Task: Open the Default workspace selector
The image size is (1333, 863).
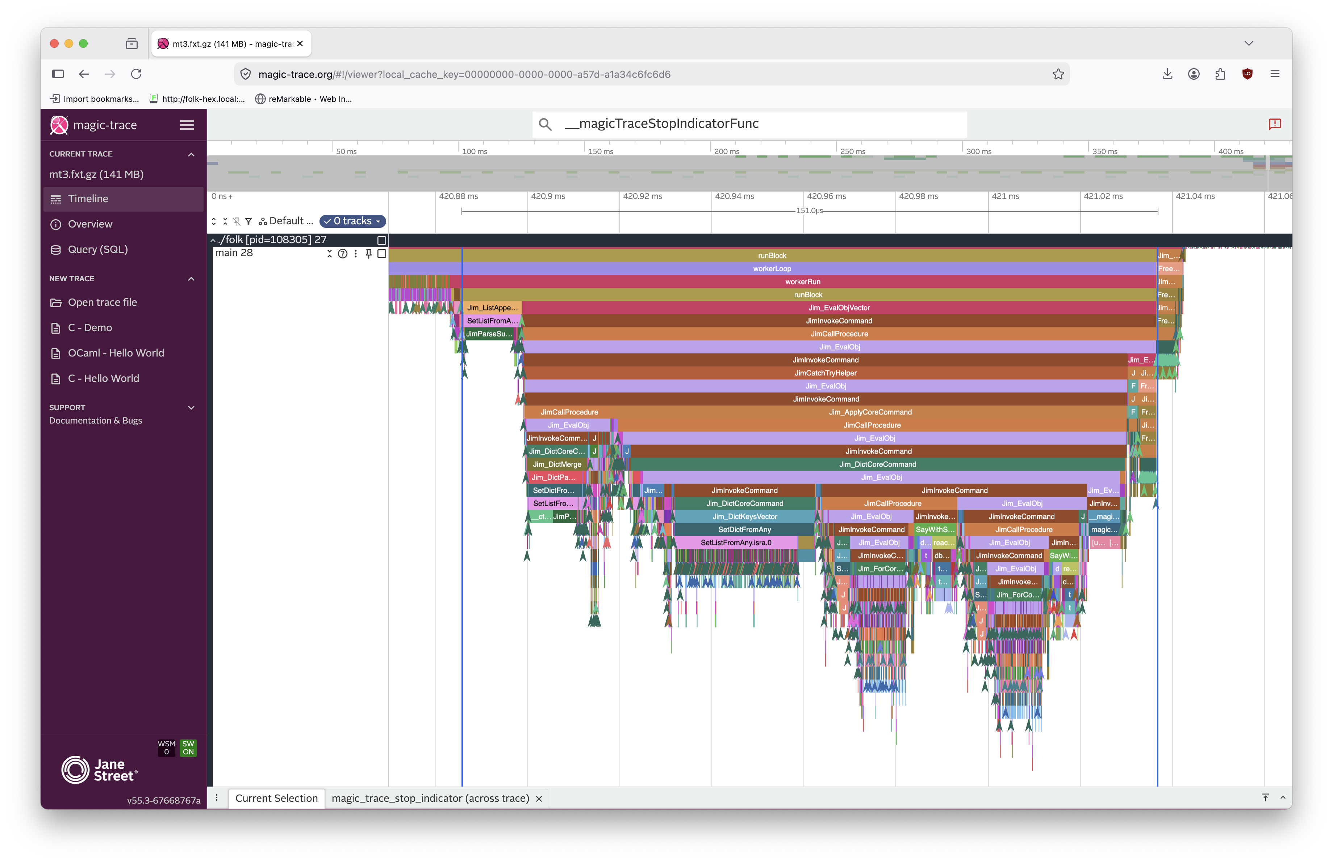Action: (286, 221)
